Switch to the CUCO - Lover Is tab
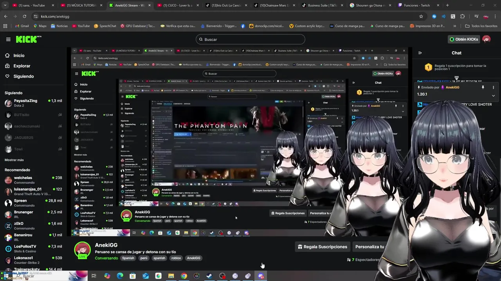Image resolution: width=501 pixels, height=281 pixels. click(x=178, y=5)
